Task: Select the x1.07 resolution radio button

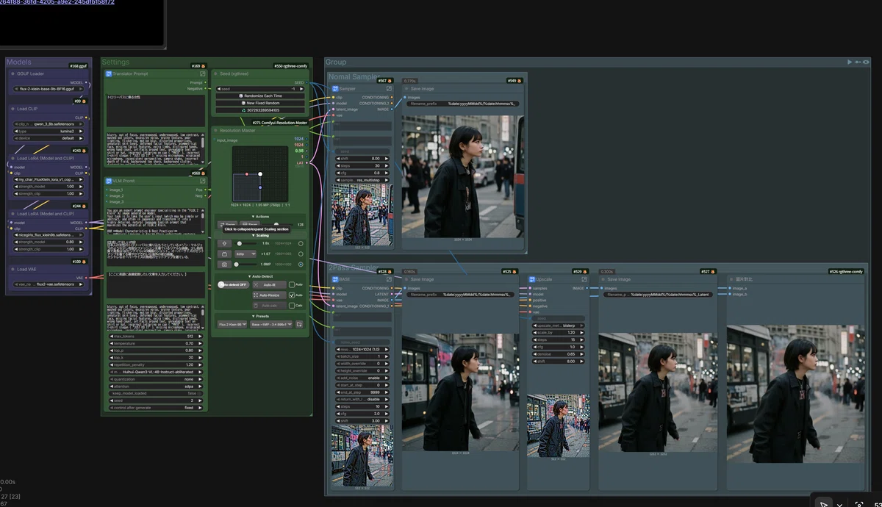Action: (301, 253)
